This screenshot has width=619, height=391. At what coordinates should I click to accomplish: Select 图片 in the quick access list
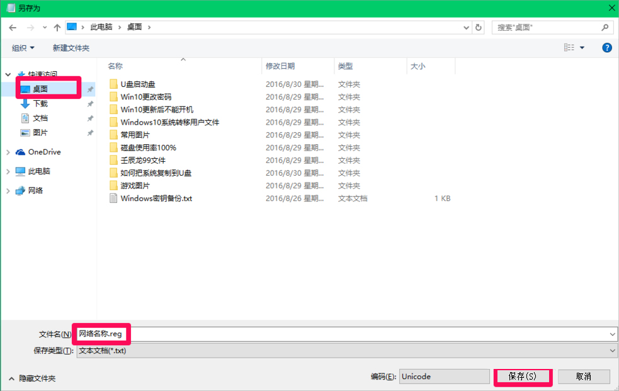tap(41, 132)
